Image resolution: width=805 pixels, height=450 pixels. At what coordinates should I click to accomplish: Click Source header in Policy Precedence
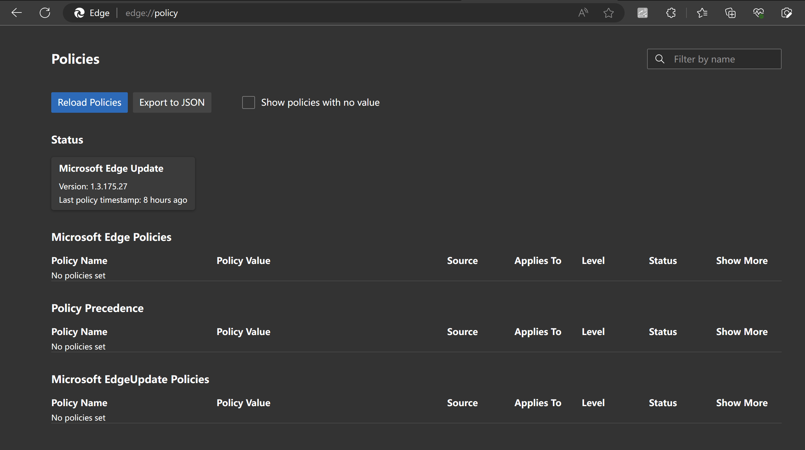[462, 332]
